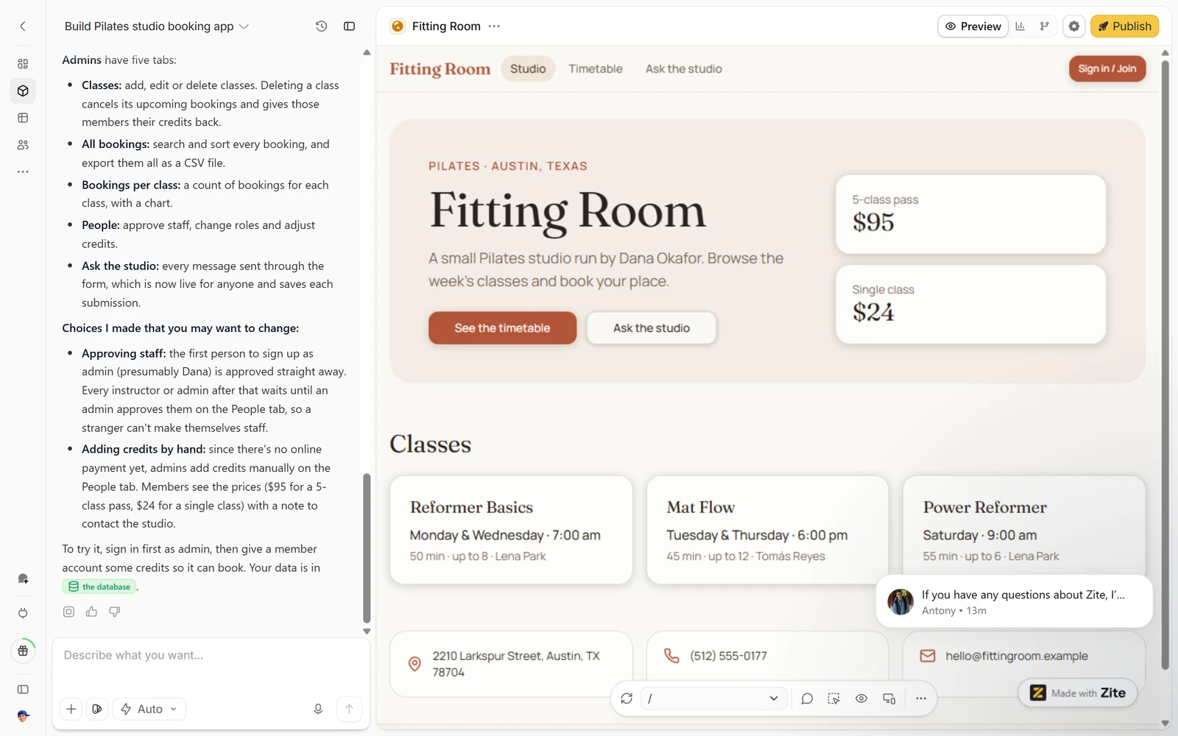
Task: Open the version branch icon
Action: 1044,26
